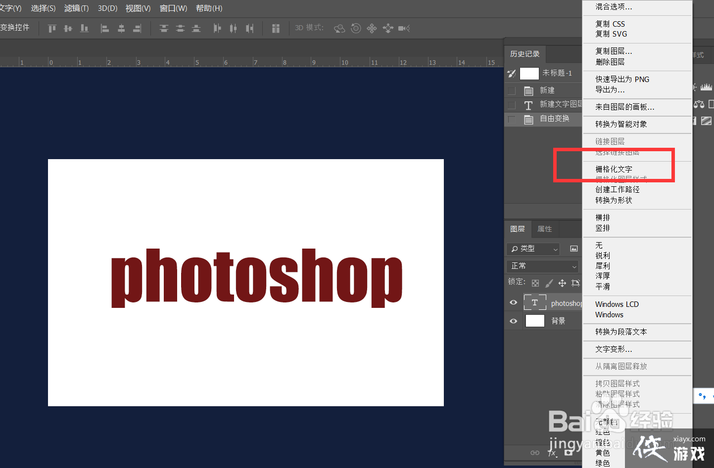Tick the history source box beside 新建

(x=512, y=91)
